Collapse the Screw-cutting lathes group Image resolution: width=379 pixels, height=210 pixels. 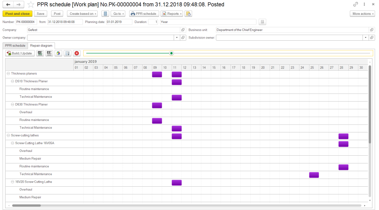(8, 135)
